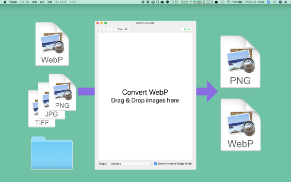Click the hat-shaped menu bar icon

pyautogui.click(x=216, y=2)
